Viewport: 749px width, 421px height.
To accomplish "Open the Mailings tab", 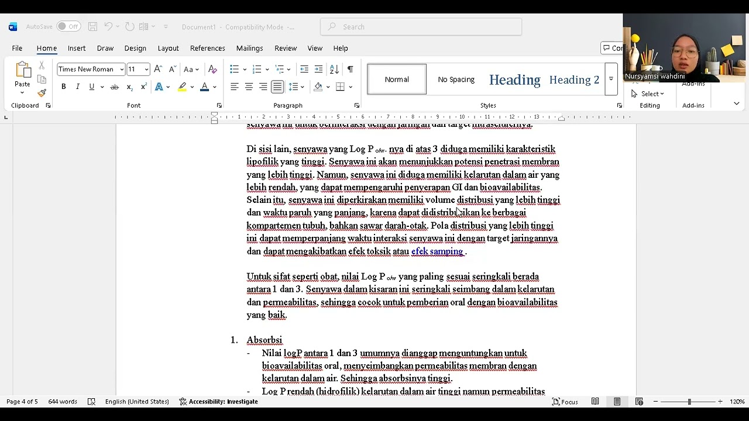I will pyautogui.click(x=250, y=48).
